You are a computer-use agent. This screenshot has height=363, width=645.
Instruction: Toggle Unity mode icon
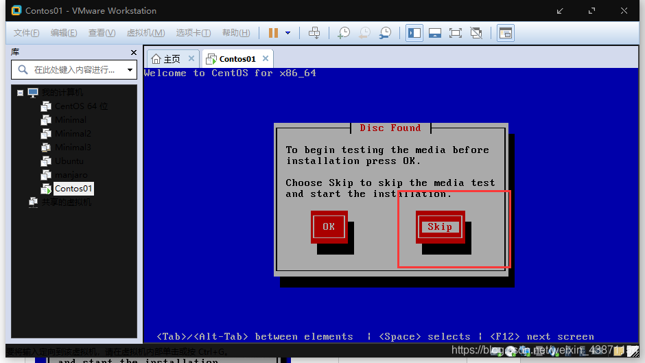(x=476, y=33)
